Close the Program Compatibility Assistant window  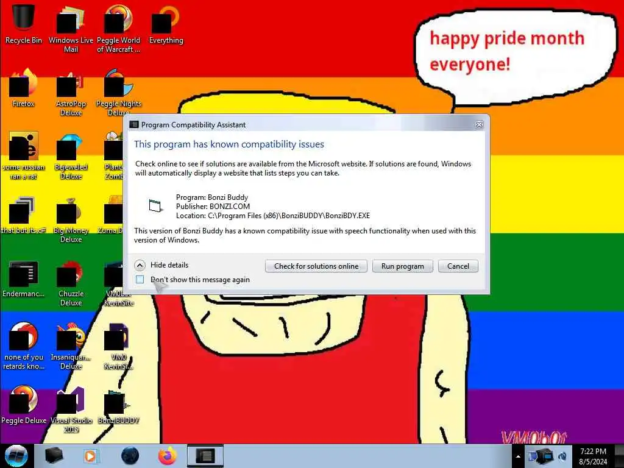[x=479, y=124]
